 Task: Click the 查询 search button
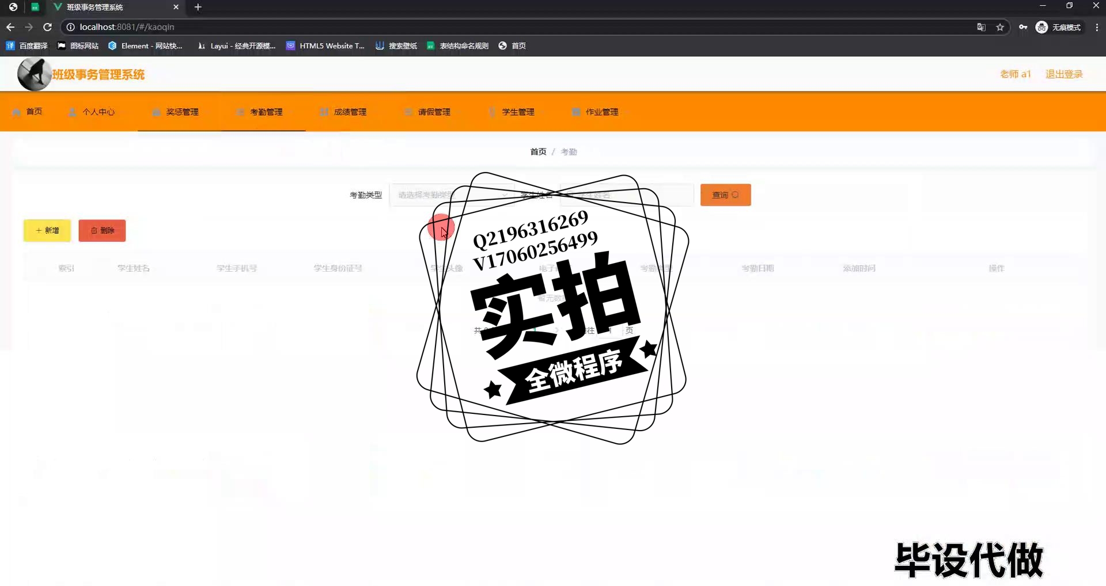tap(725, 195)
